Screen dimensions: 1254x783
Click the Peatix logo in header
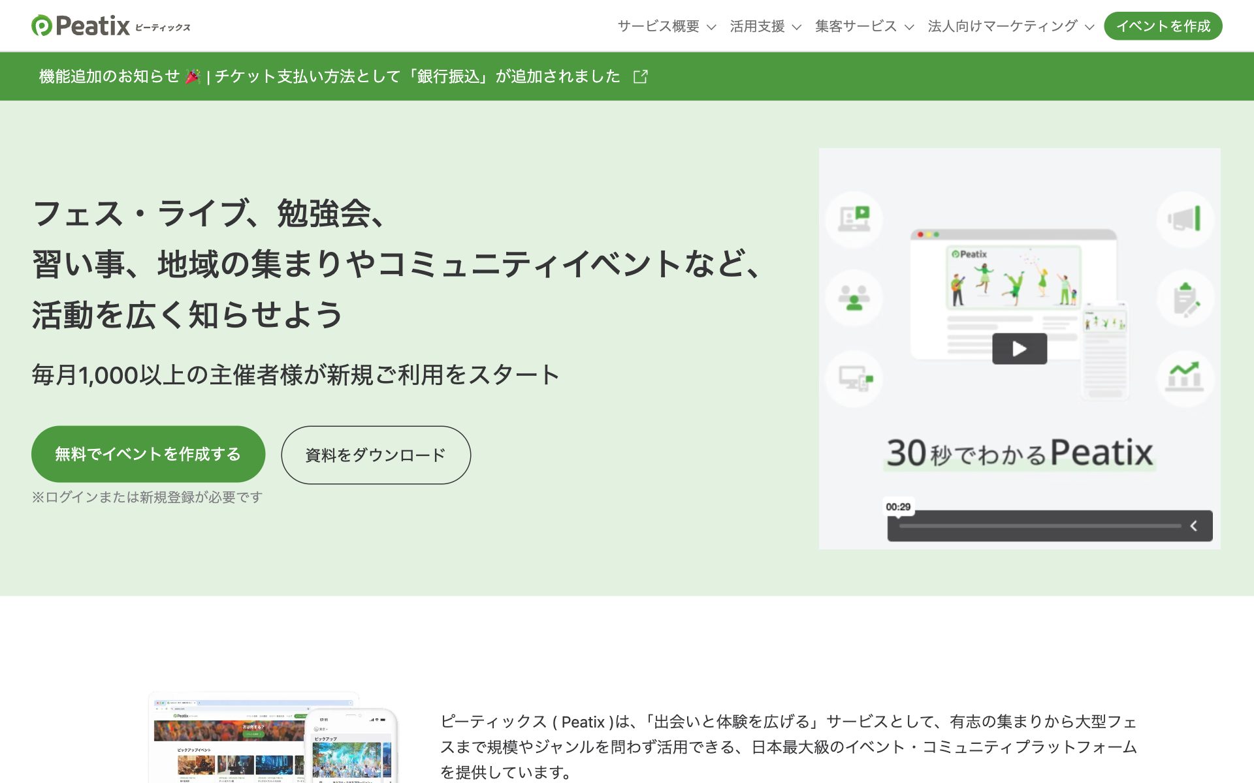[111, 26]
